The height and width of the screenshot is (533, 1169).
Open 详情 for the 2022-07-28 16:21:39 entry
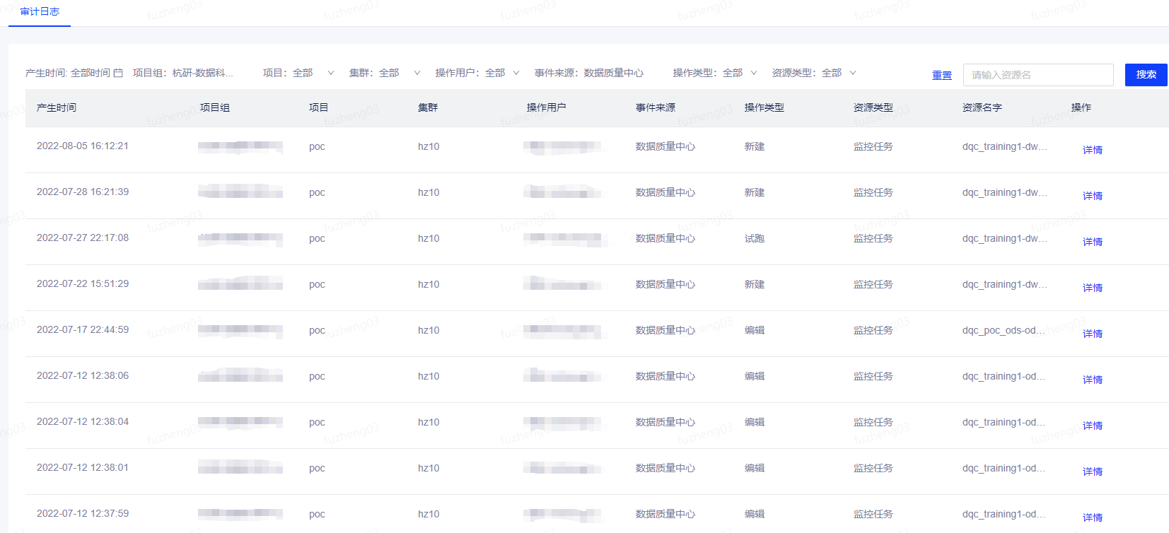coord(1093,196)
